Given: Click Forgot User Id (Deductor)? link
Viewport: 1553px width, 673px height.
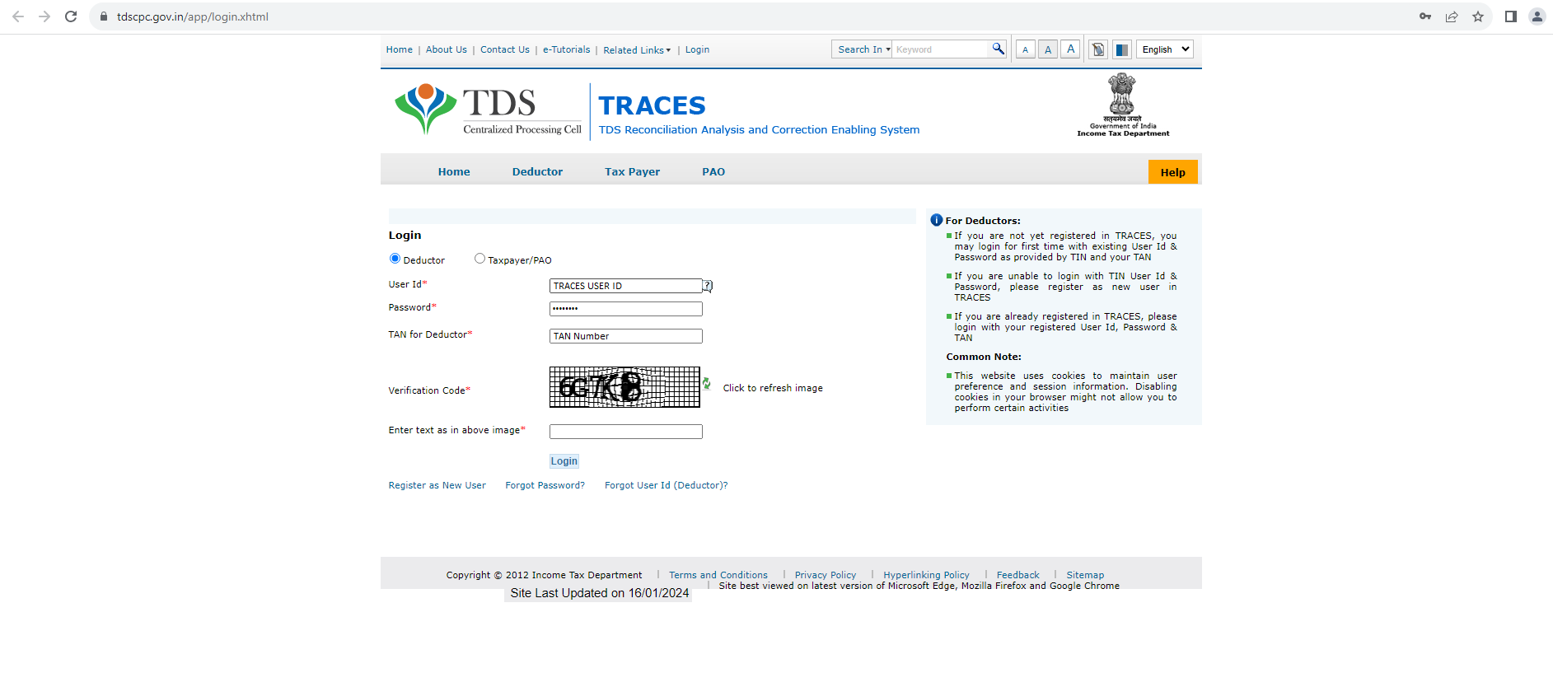Looking at the screenshot, I should [x=667, y=485].
